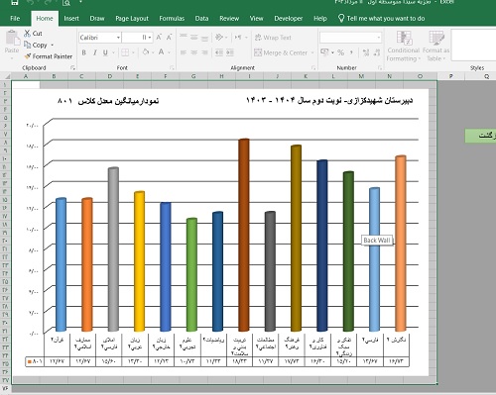Click the green button beside the chart
The image size is (496, 395).
pos(480,136)
